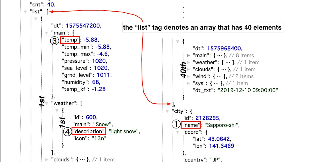Click the "// 8 items" comment beside main
This screenshot has height=162, width=310.
pos(241,55)
